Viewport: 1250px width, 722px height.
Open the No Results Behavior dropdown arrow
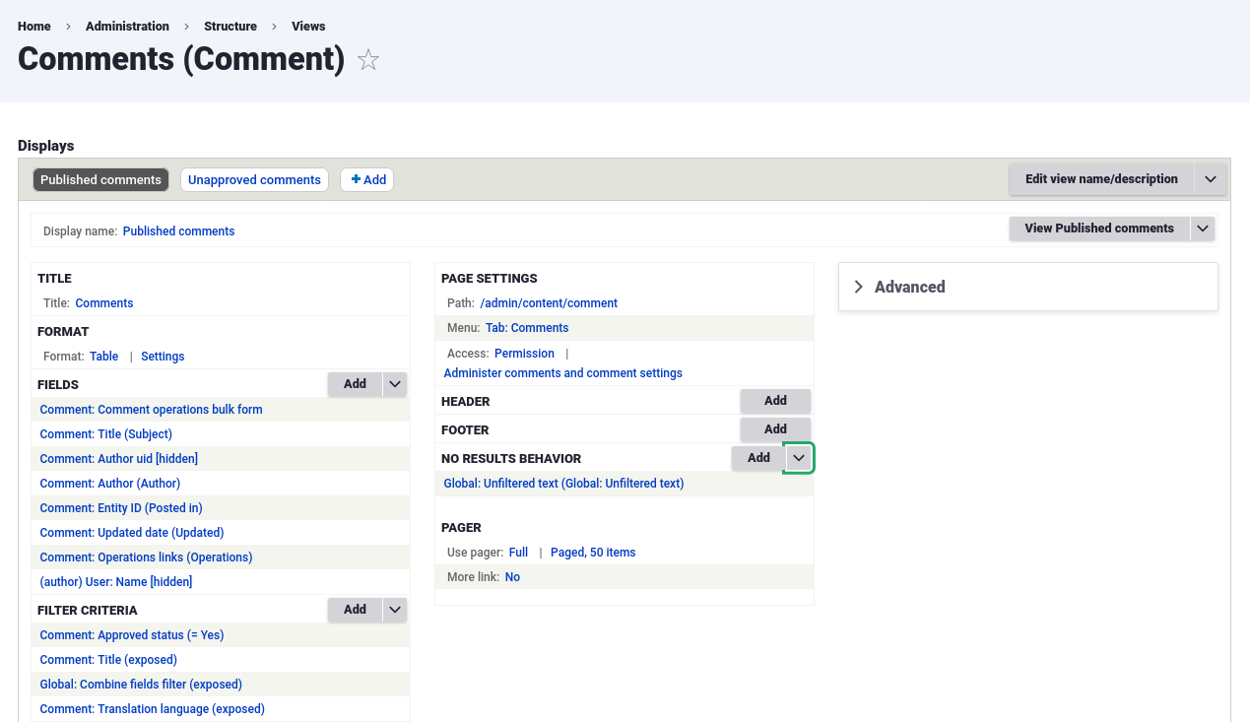(799, 458)
